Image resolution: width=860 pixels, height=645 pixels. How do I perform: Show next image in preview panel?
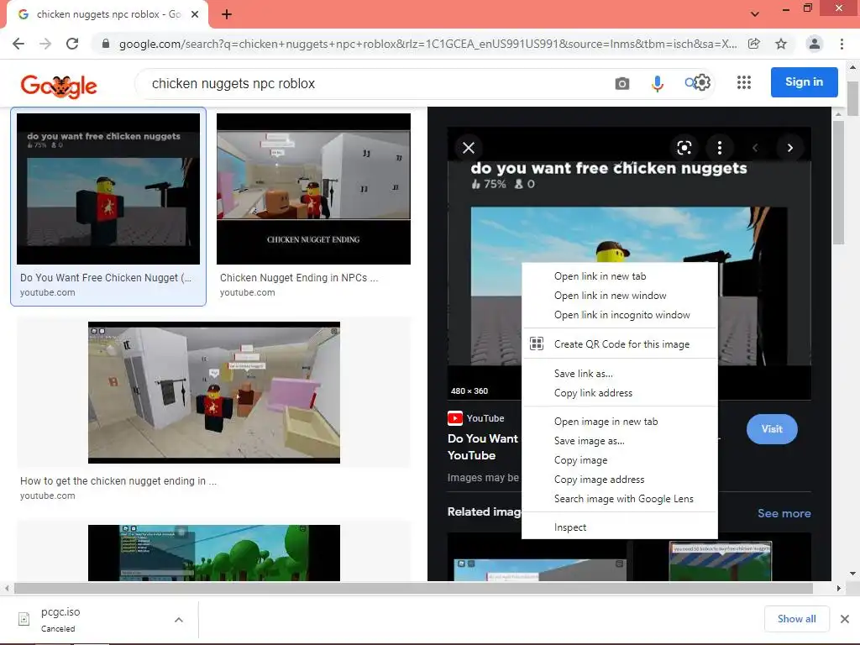[x=789, y=148]
